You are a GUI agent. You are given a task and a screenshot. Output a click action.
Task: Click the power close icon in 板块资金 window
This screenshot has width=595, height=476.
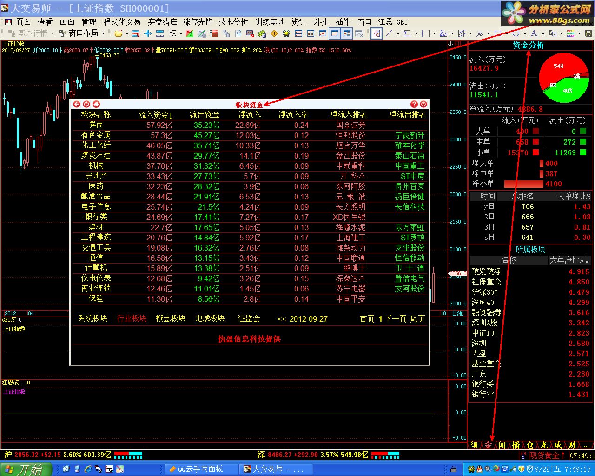tap(423, 104)
